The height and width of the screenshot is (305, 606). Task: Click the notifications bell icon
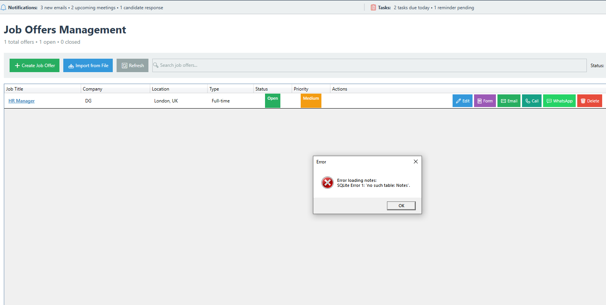(x=3, y=8)
